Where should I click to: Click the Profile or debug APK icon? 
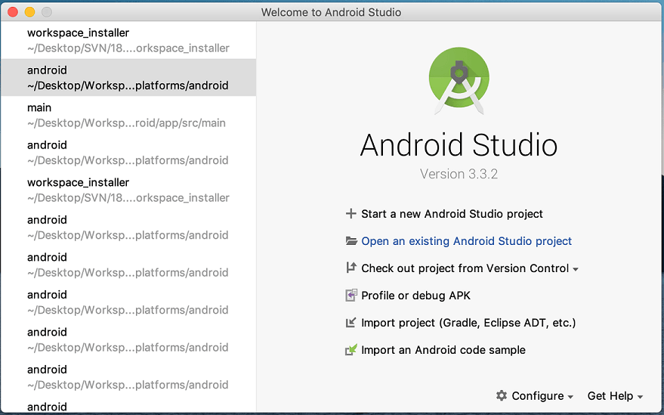[x=351, y=296]
